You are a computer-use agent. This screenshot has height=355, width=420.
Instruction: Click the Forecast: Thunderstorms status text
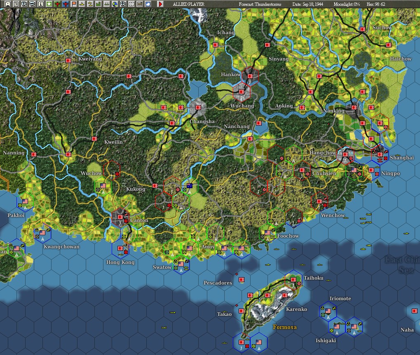pos(260,4)
